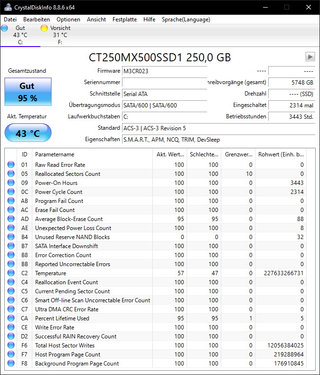320x375 pixels.
Task: Open the Hilfe menu
Action: pyautogui.click(x=150, y=19)
